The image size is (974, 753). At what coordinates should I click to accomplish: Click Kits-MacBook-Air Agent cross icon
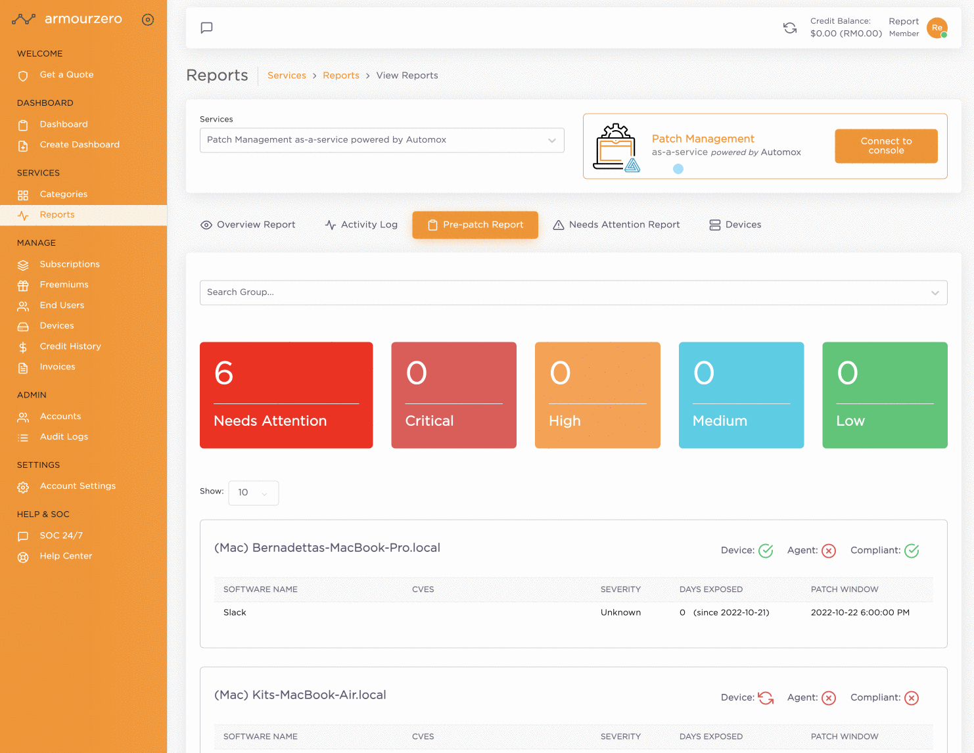[x=829, y=698]
